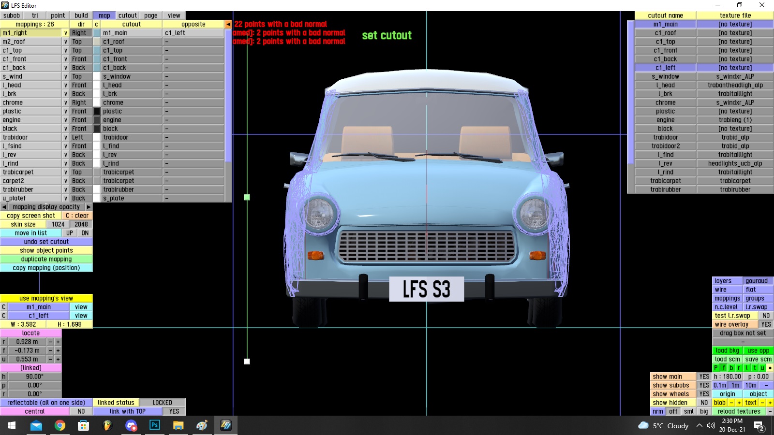Viewport: 774px width, 435px height.
Task: Toggle wire overlay YES value
Action: pyautogui.click(x=766, y=324)
